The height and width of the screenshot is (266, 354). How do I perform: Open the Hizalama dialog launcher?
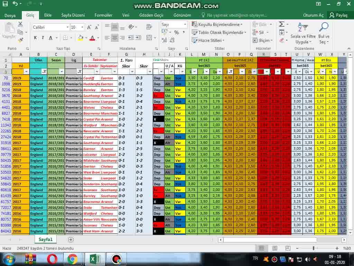click(156, 48)
